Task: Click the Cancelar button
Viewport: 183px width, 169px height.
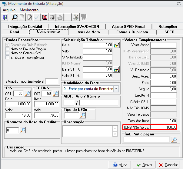Action: [168, 165]
